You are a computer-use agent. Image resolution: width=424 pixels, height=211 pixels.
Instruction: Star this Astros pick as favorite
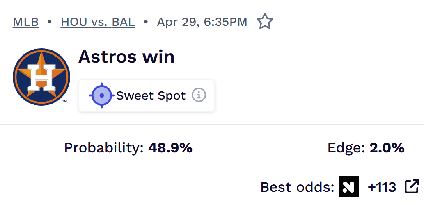click(x=265, y=22)
